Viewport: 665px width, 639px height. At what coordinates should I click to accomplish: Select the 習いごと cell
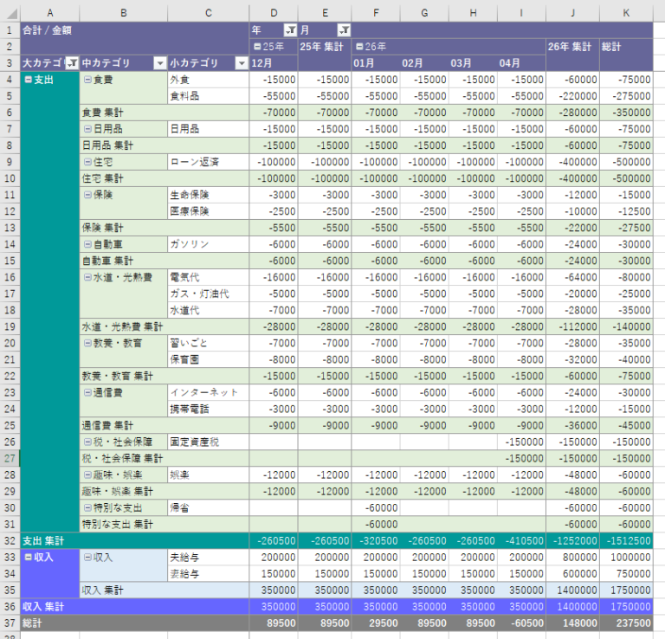[x=208, y=343]
